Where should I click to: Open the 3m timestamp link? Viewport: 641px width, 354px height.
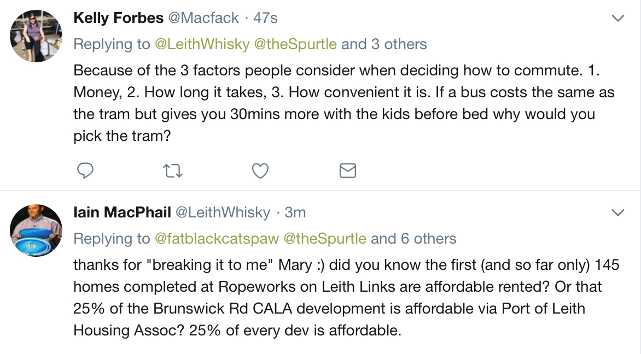pyautogui.click(x=295, y=213)
